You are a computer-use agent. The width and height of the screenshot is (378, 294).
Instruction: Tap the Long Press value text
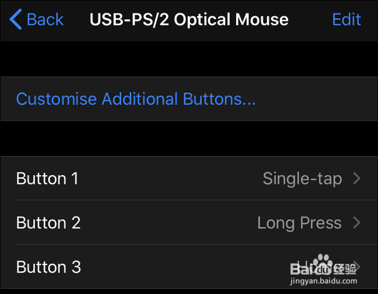coord(299,222)
